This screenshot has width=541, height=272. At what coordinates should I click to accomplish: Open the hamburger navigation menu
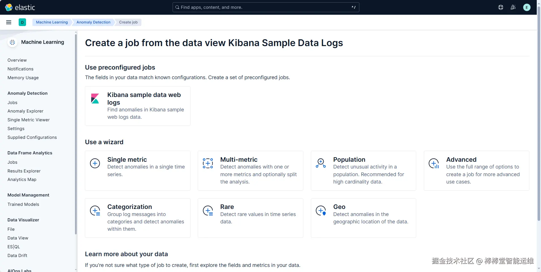pos(9,22)
